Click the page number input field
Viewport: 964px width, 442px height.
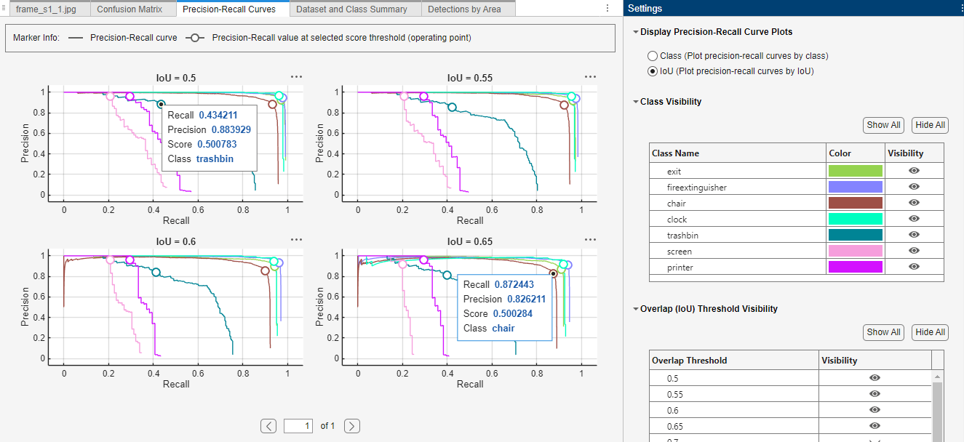click(x=298, y=425)
